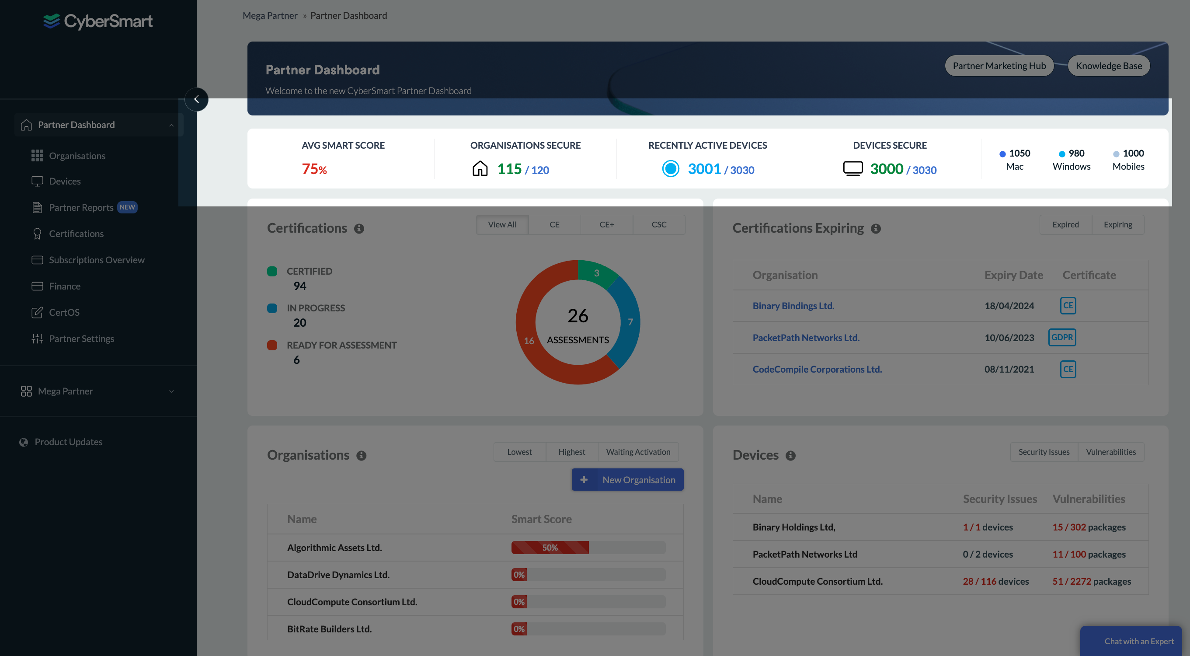Sort organisations by Lowest score
Image resolution: width=1190 pixels, height=656 pixels.
519,452
